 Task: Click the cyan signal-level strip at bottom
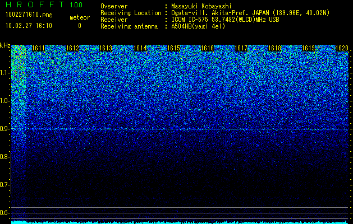point(180,222)
